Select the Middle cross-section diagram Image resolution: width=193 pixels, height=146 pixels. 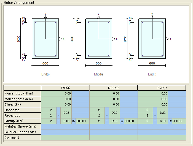(x=99, y=39)
